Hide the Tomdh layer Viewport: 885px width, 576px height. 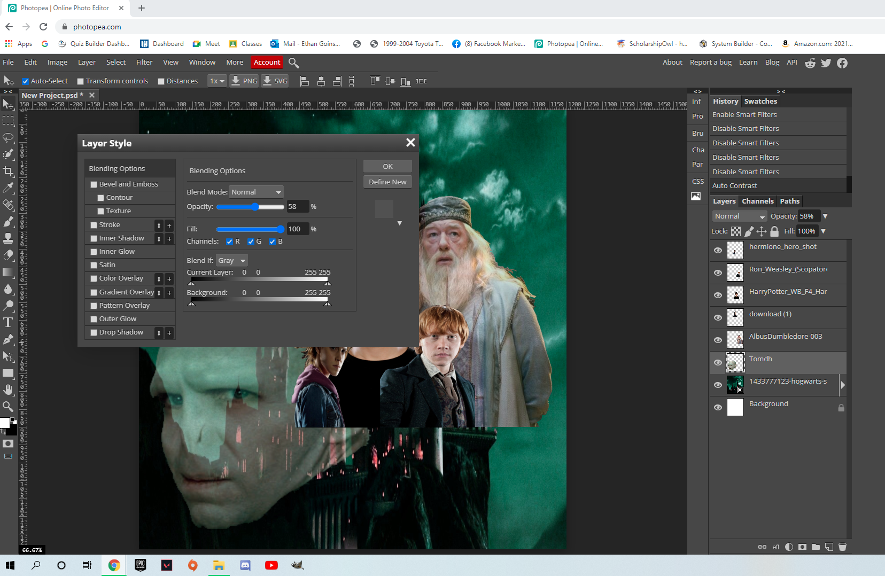tap(718, 362)
